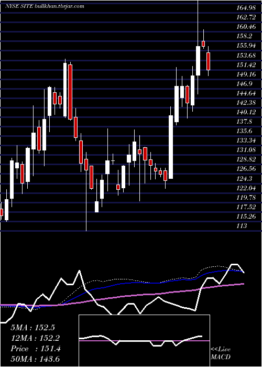Click the 151.42 price axis label
Screen dimensions: 262x367
pos(246,64)
